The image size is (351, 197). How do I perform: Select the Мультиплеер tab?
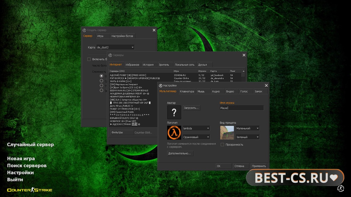[x=168, y=91]
